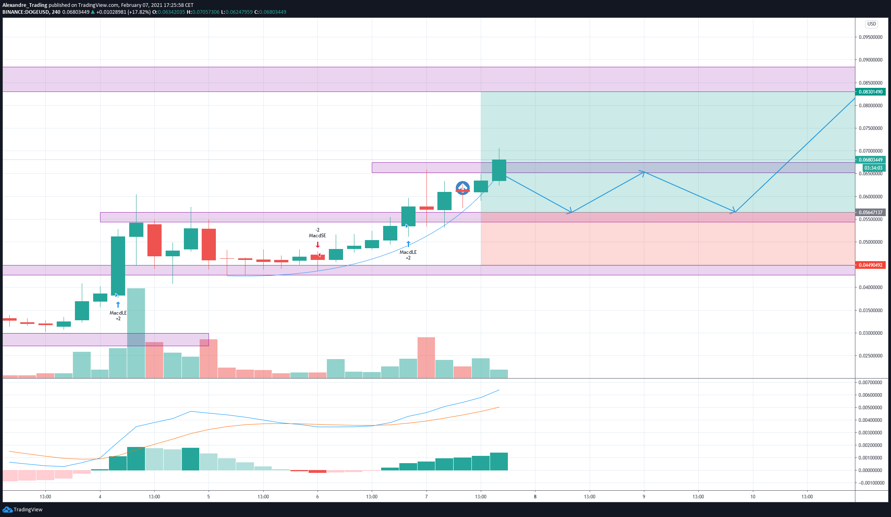Screen dimensions: 891x517
Task: Click the MacdSE red down arrow signal
Action: 318,245
